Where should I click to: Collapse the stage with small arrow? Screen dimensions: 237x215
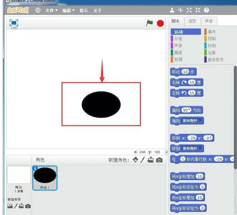(x=166, y=152)
